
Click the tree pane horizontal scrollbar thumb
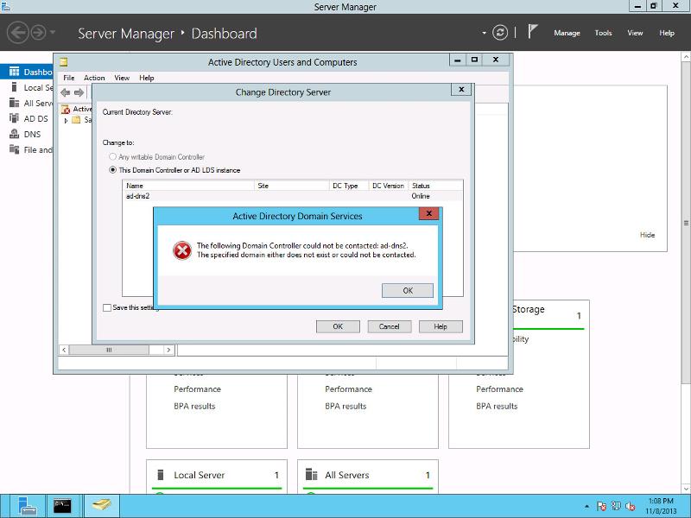(x=109, y=350)
